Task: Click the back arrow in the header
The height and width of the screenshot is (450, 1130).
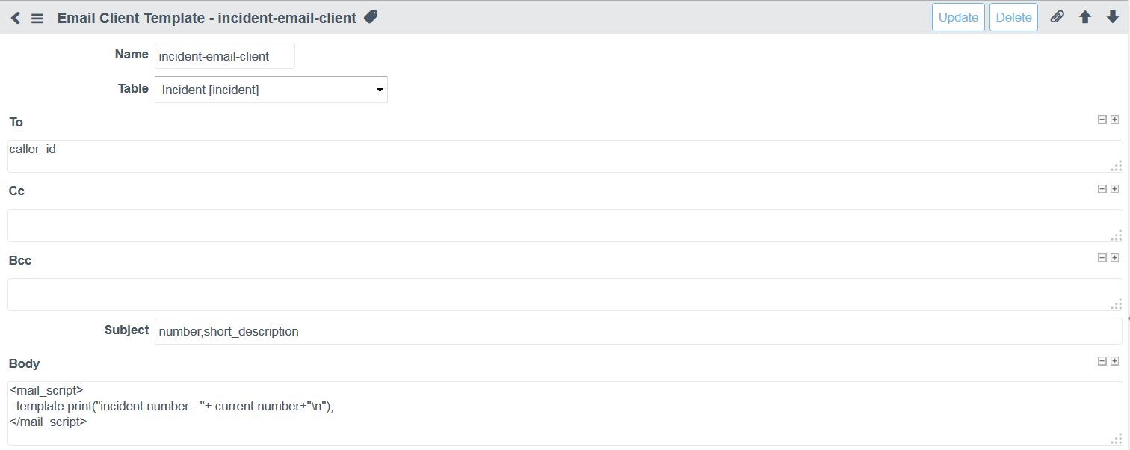Action: click(15, 17)
